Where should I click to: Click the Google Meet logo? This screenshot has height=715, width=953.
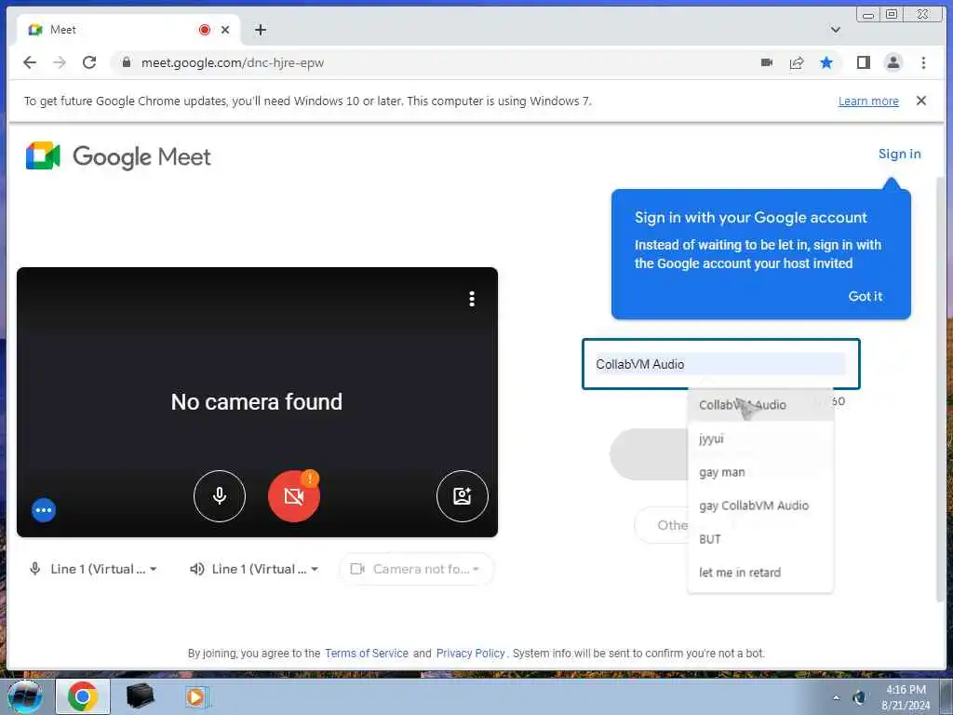(x=118, y=156)
